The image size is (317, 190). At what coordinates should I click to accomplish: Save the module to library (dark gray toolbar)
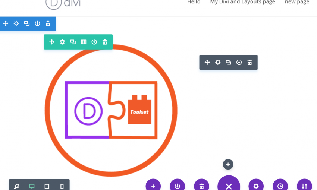239,62
